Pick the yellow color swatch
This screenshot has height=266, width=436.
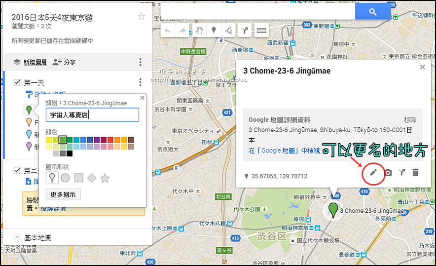click(x=49, y=140)
